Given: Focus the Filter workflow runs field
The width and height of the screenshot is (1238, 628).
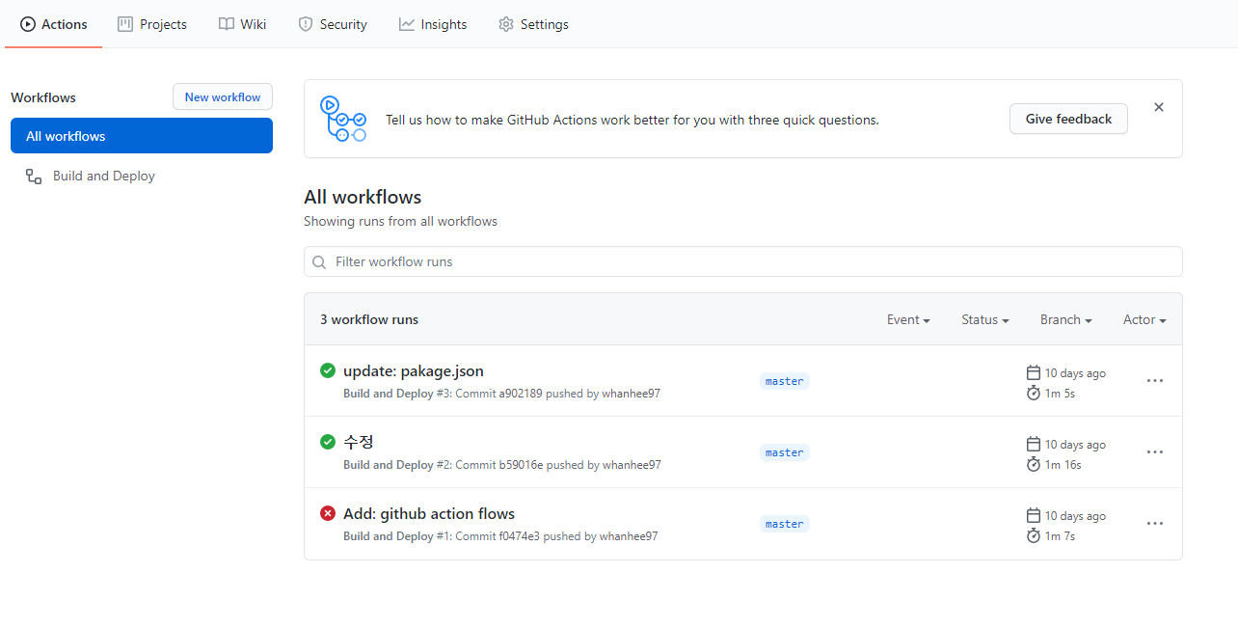Looking at the screenshot, I should tap(743, 261).
